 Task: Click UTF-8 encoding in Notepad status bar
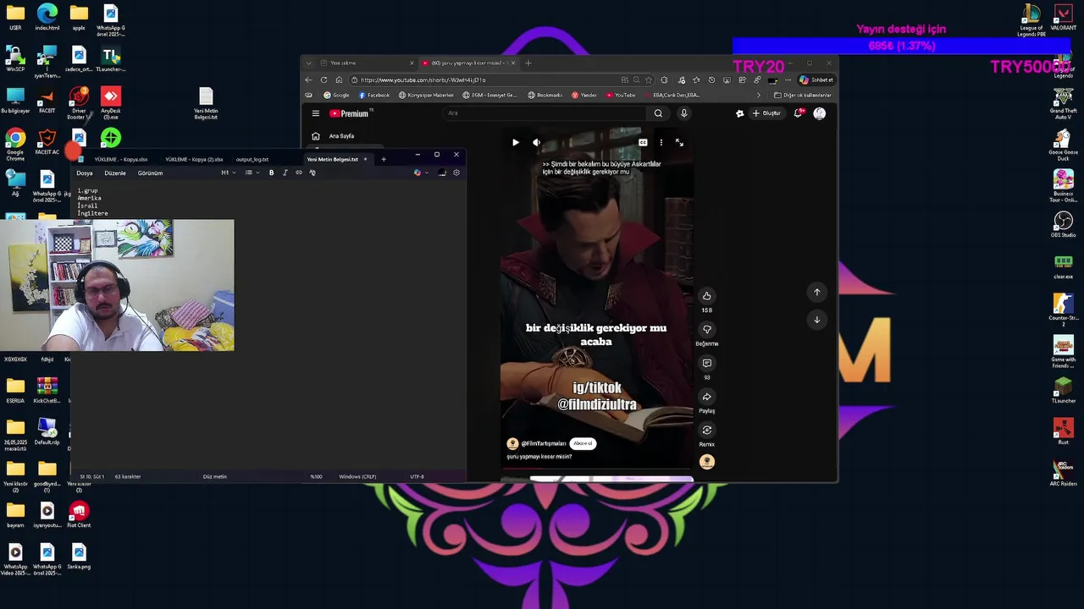[417, 477]
